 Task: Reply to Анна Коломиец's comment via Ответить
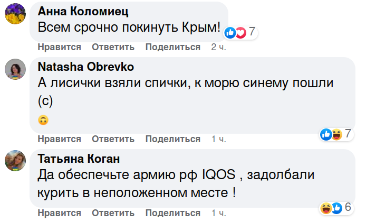coord(113,47)
